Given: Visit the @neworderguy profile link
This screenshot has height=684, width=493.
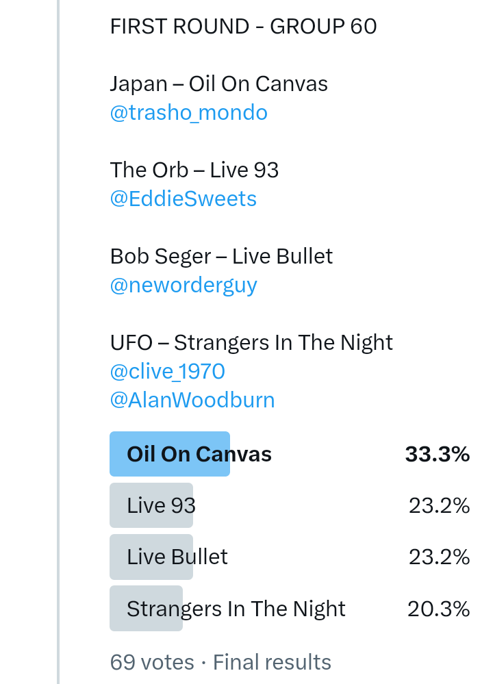Looking at the screenshot, I should pyautogui.click(x=183, y=286).
